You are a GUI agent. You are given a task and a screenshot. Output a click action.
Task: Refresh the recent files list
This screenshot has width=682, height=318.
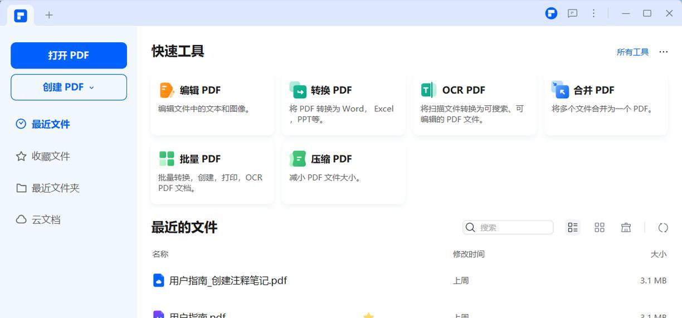pyautogui.click(x=663, y=227)
